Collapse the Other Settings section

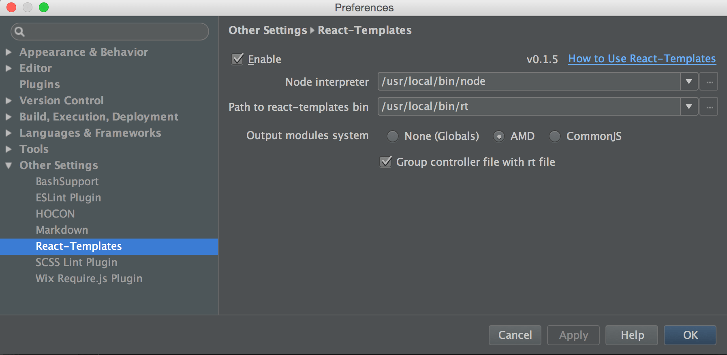pos(9,165)
